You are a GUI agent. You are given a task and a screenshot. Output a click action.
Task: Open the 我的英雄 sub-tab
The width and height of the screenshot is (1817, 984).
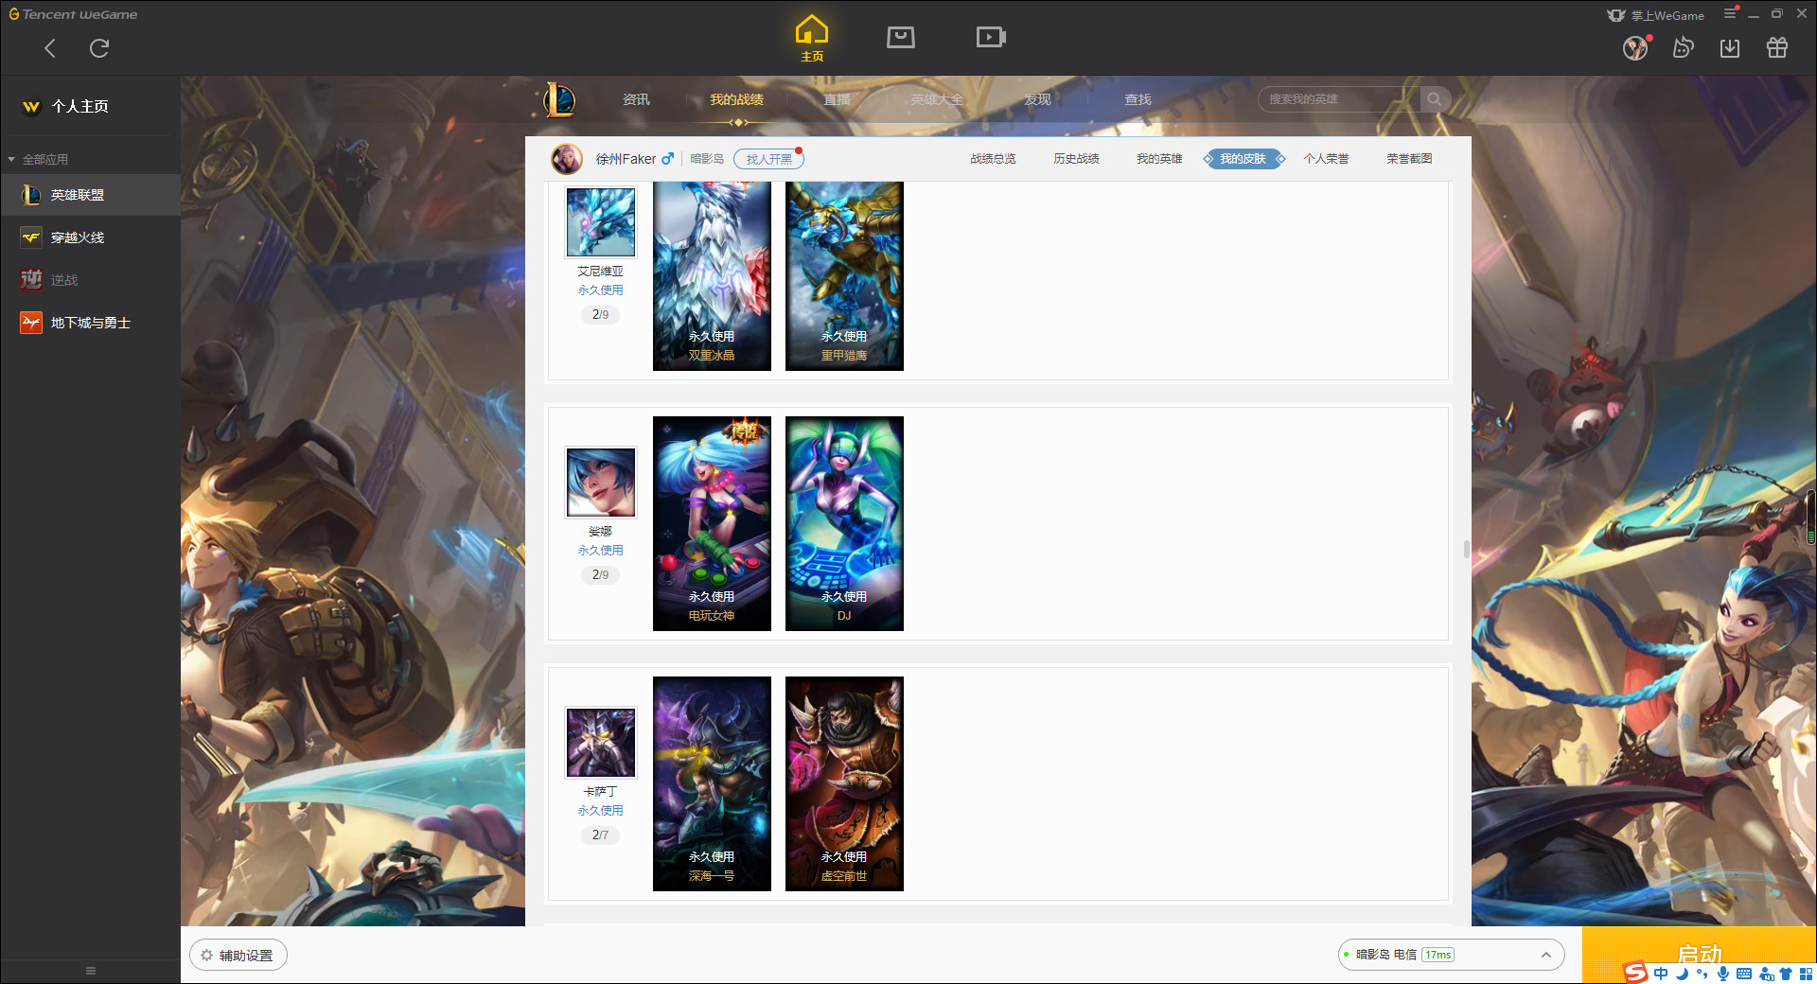(1159, 159)
